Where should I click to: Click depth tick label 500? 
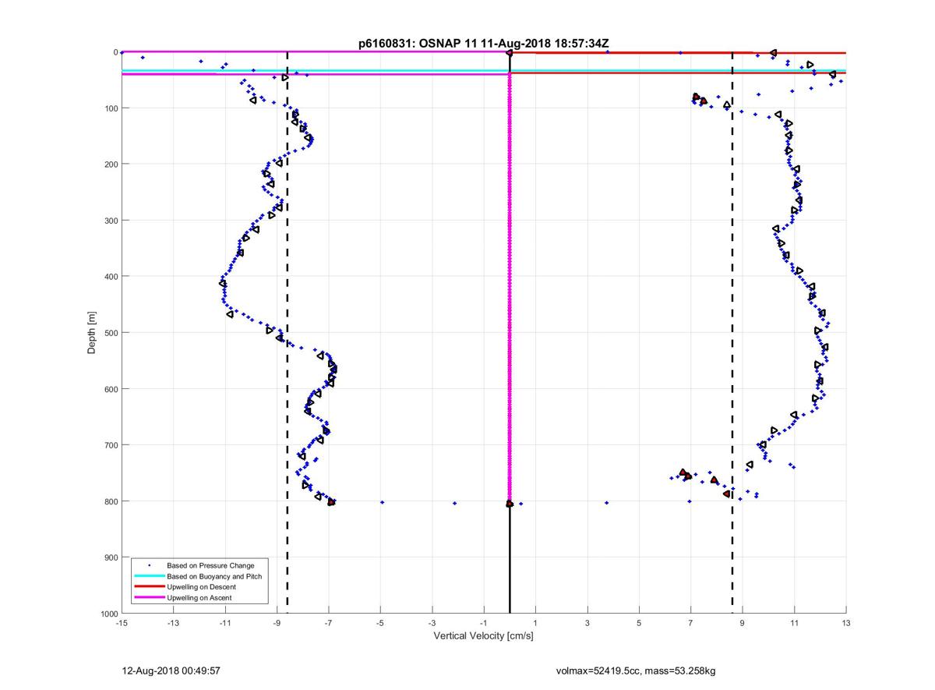[x=111, y=333]
